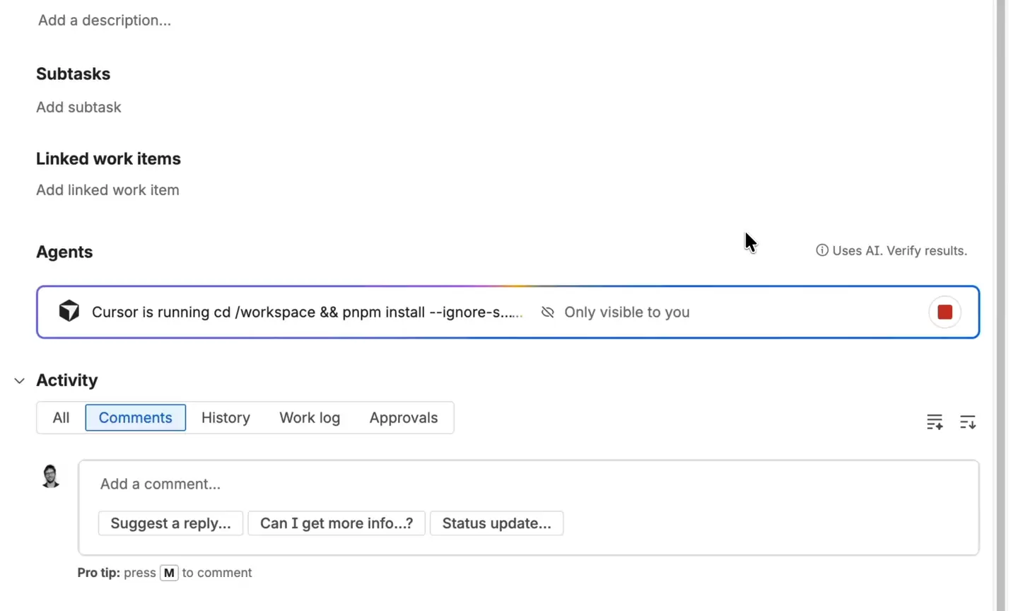
Task: Focus the Add a comment field
Action: (528, 484)
